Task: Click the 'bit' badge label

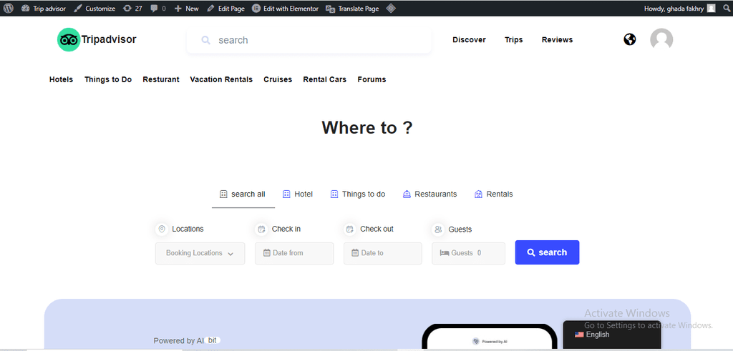Action: tap(212, 340)
